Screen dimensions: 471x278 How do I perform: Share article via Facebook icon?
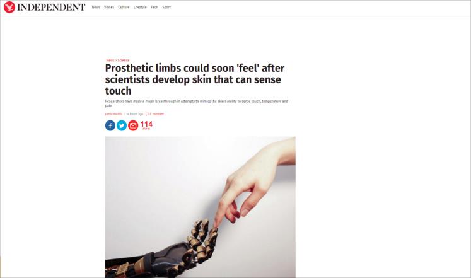(x=110, y=125)
